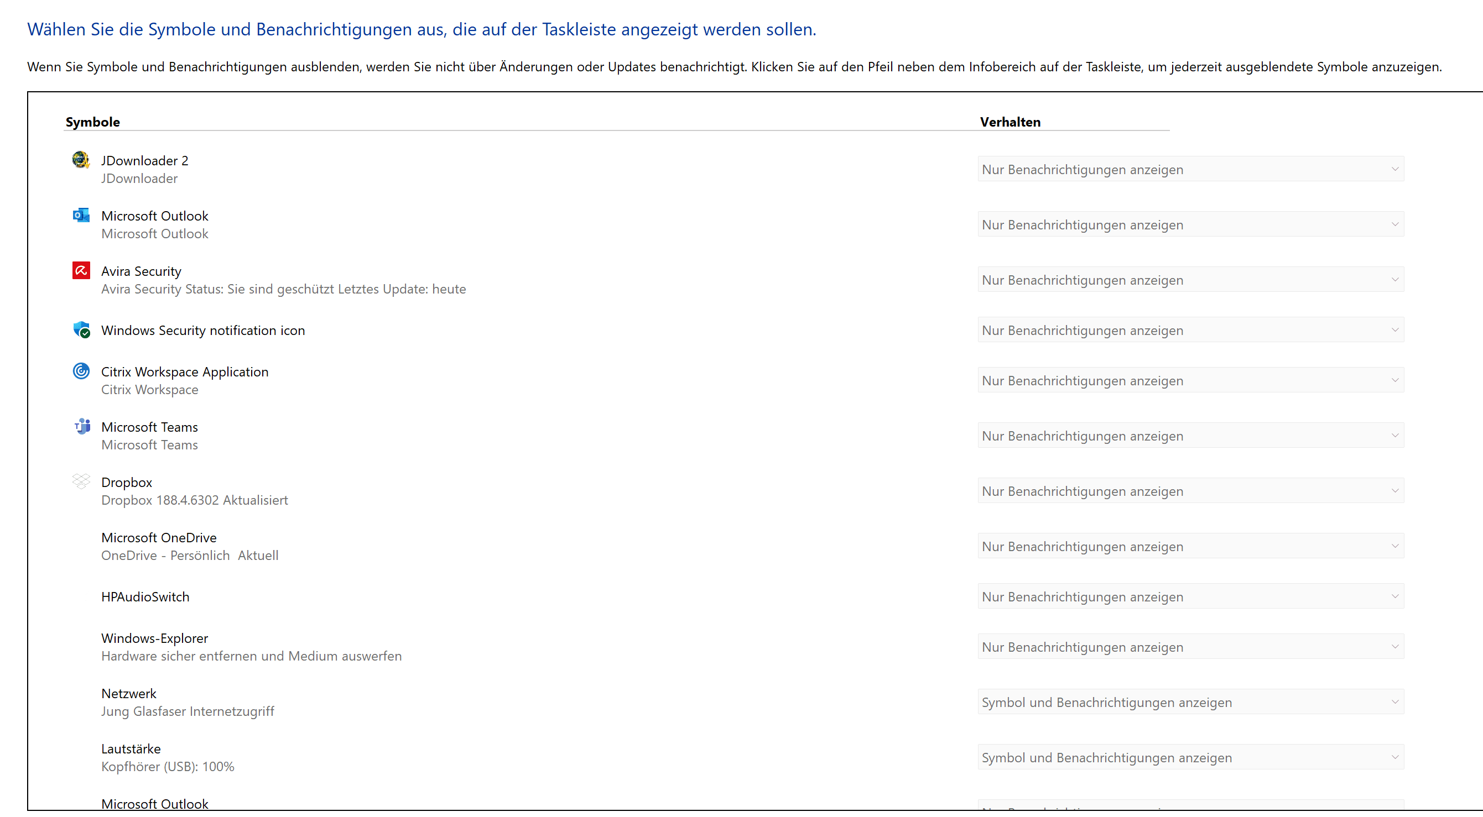Select the Netzwerk entry name
The width and height of the screenshot is (1483, 817).
pyautogui.click(x=129, y=693)
